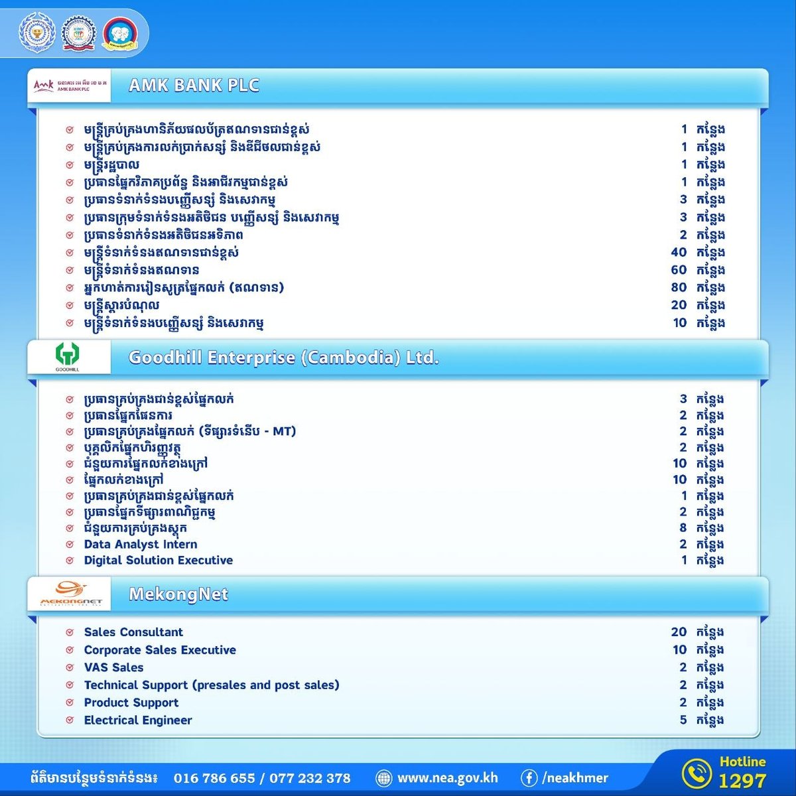
Task: Click the AMK Bank logo
Action: 69,86
